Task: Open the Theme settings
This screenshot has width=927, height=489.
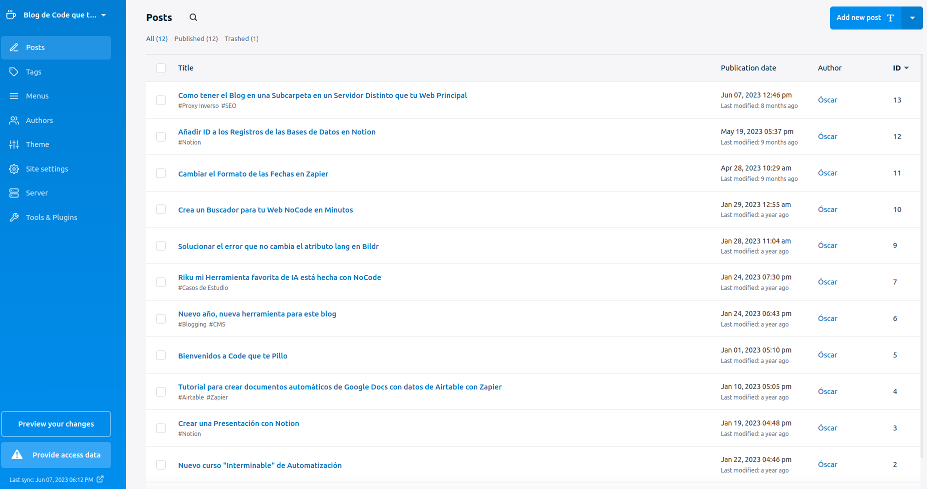Action: [37, 144]
